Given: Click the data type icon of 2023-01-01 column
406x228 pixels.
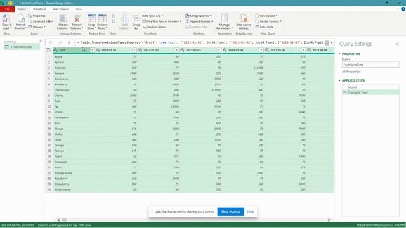Looking at the screenshot, I should (x=98, y=50).
